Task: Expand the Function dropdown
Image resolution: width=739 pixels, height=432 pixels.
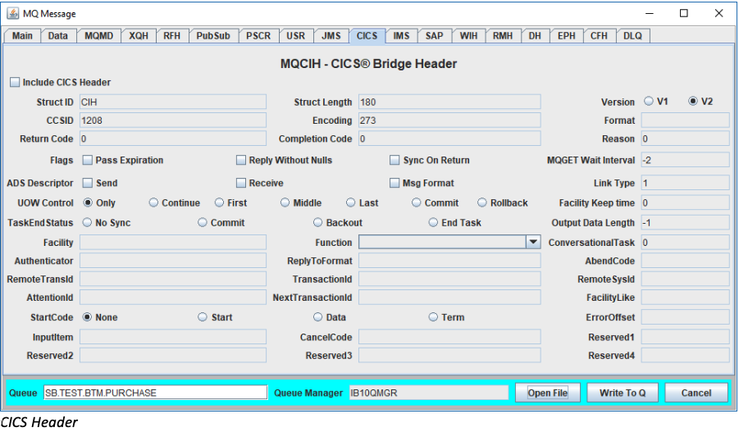Action: tap(533, 242)
